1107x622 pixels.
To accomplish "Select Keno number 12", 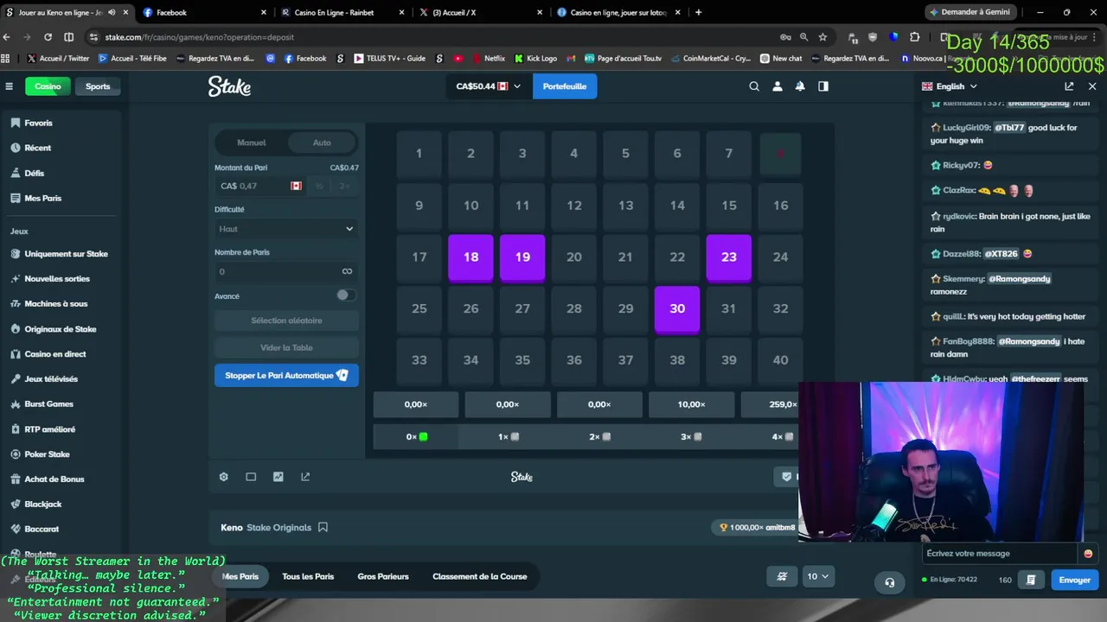I will (x=574, y=206).
